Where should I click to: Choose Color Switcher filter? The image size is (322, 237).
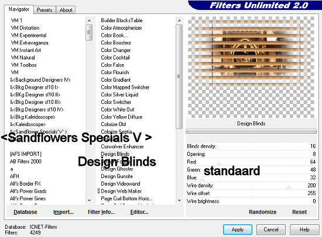pos(116,102)
